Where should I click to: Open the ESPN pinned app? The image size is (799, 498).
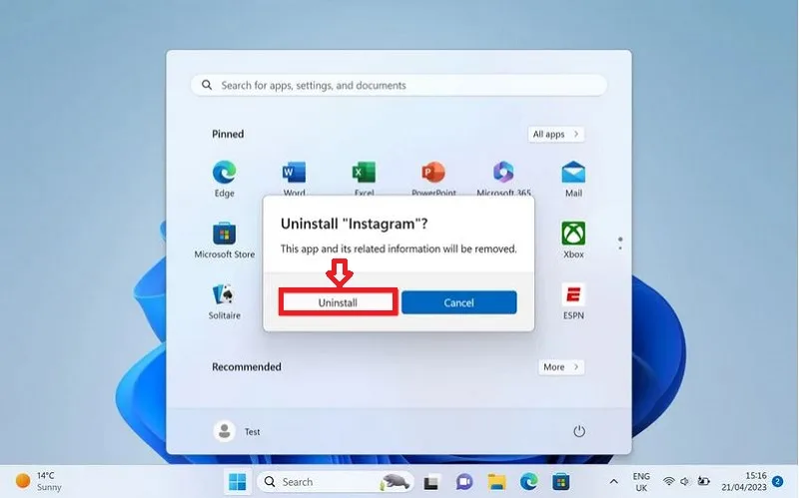tap(573, 301)
